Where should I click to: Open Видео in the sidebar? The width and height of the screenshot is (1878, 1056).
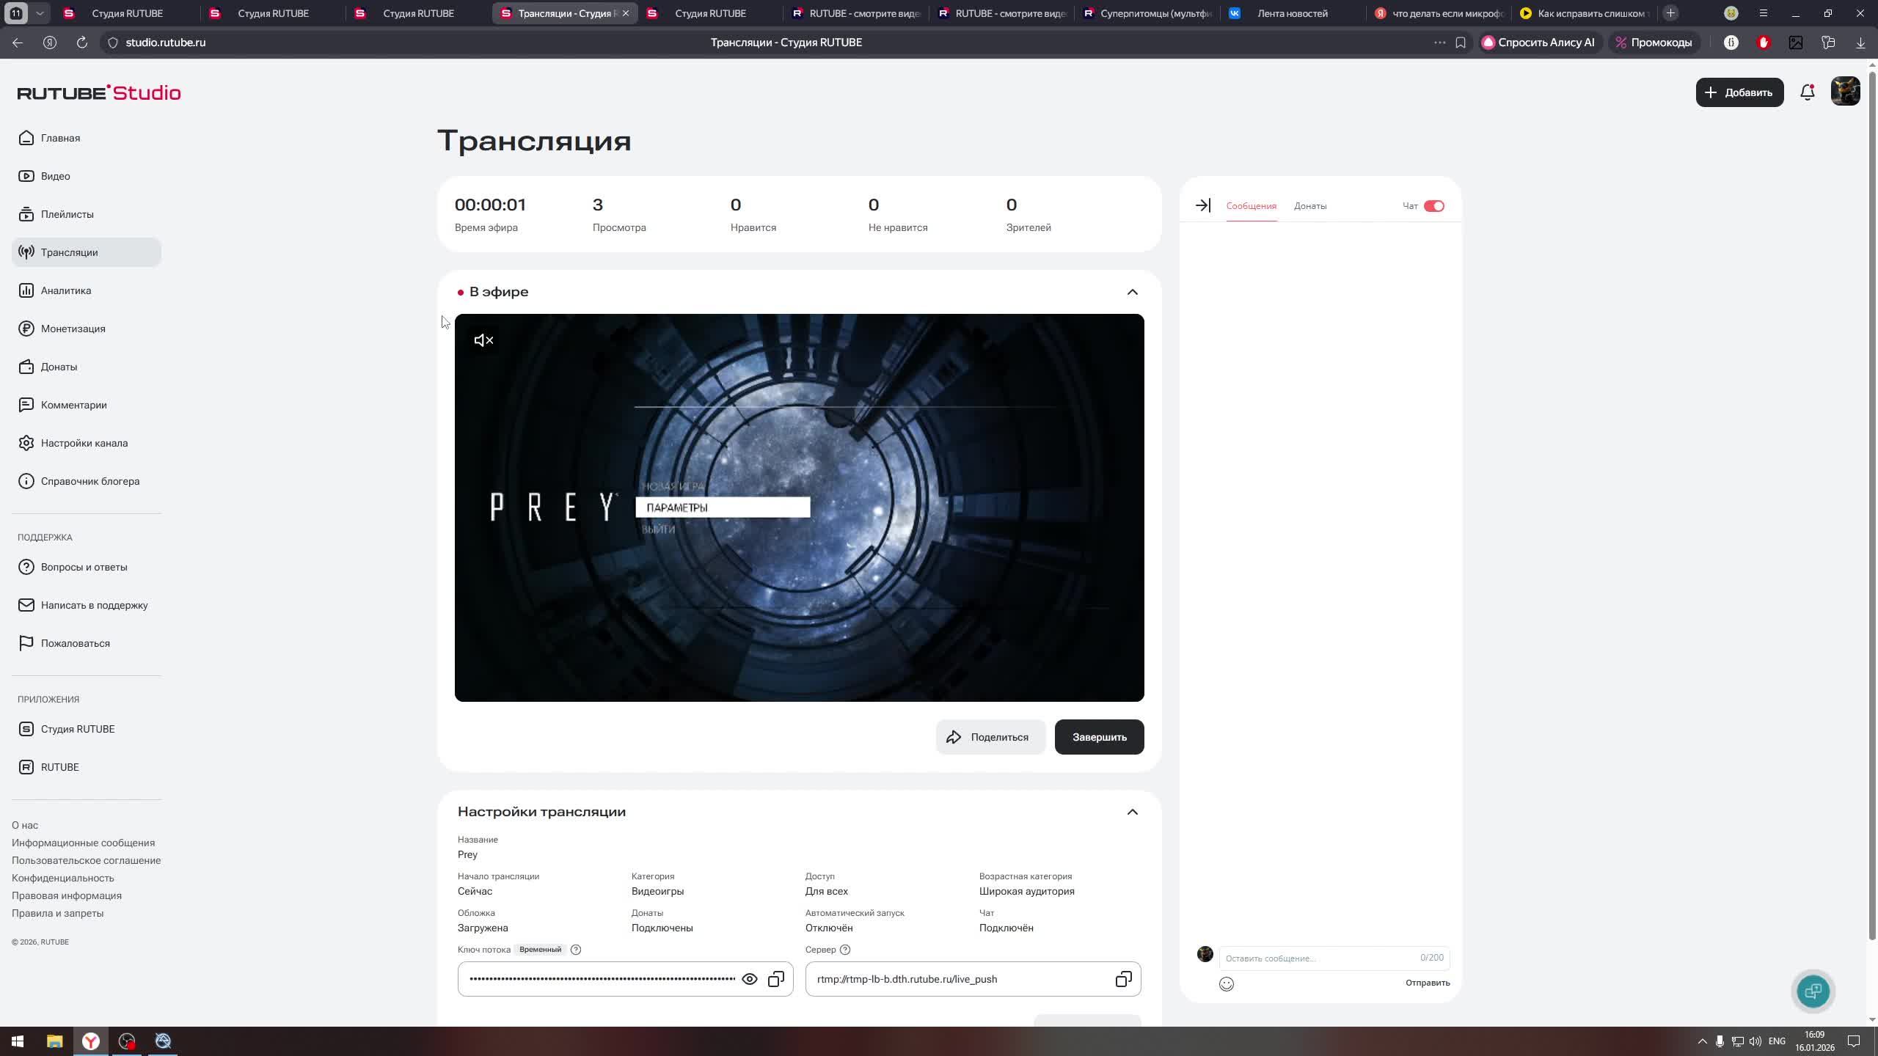pyautogui.click(x=87, y=176)
